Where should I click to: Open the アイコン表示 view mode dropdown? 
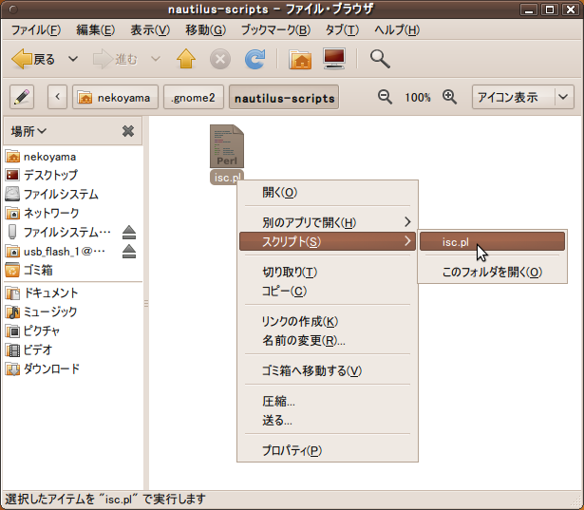tap(524, 97)
